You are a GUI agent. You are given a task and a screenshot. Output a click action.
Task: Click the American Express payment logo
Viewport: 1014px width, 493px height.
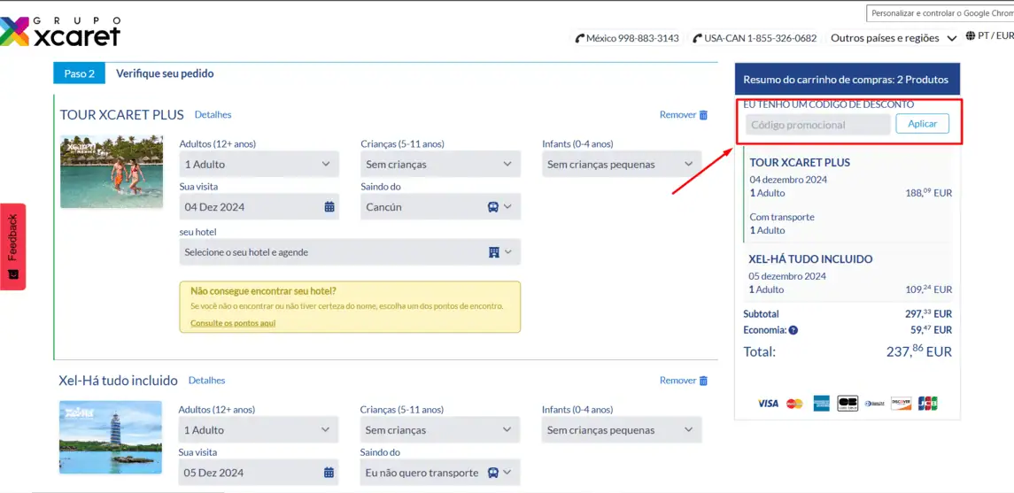(821, 404)
